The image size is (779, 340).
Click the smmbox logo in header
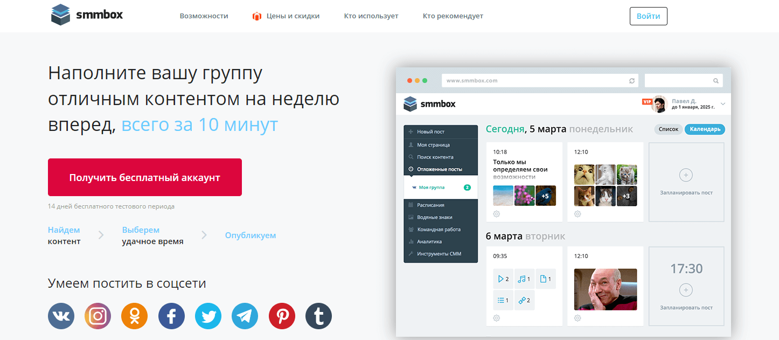(87, 16)
